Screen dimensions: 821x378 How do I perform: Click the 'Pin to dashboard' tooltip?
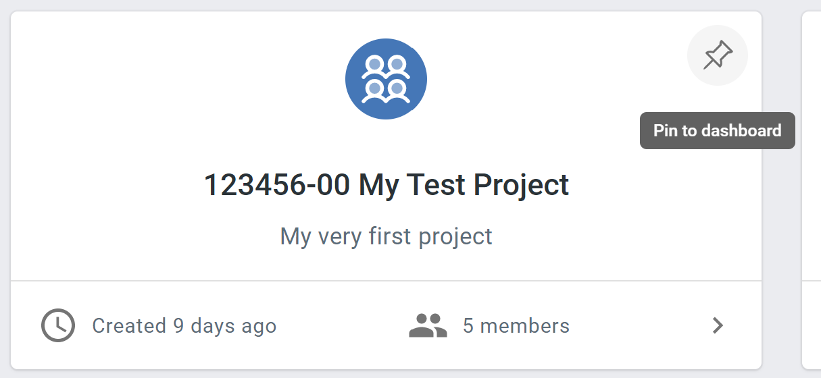[x=718, y=130]
